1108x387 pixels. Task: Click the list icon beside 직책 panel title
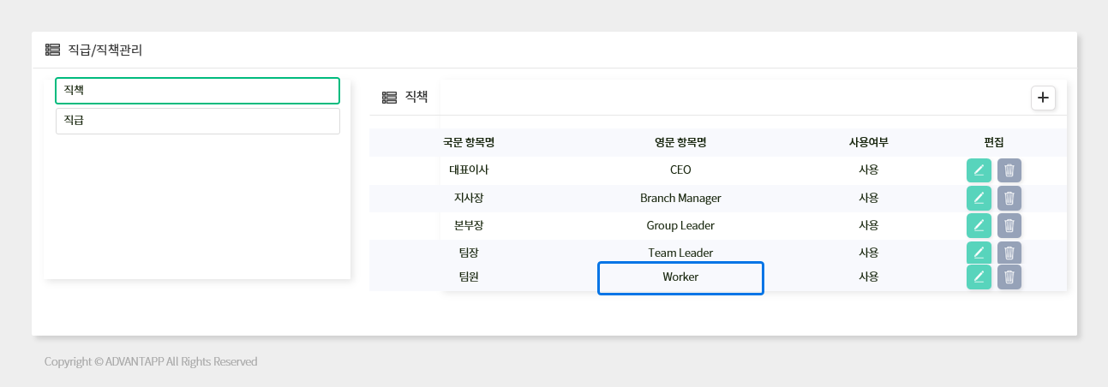tap(389, 98)
